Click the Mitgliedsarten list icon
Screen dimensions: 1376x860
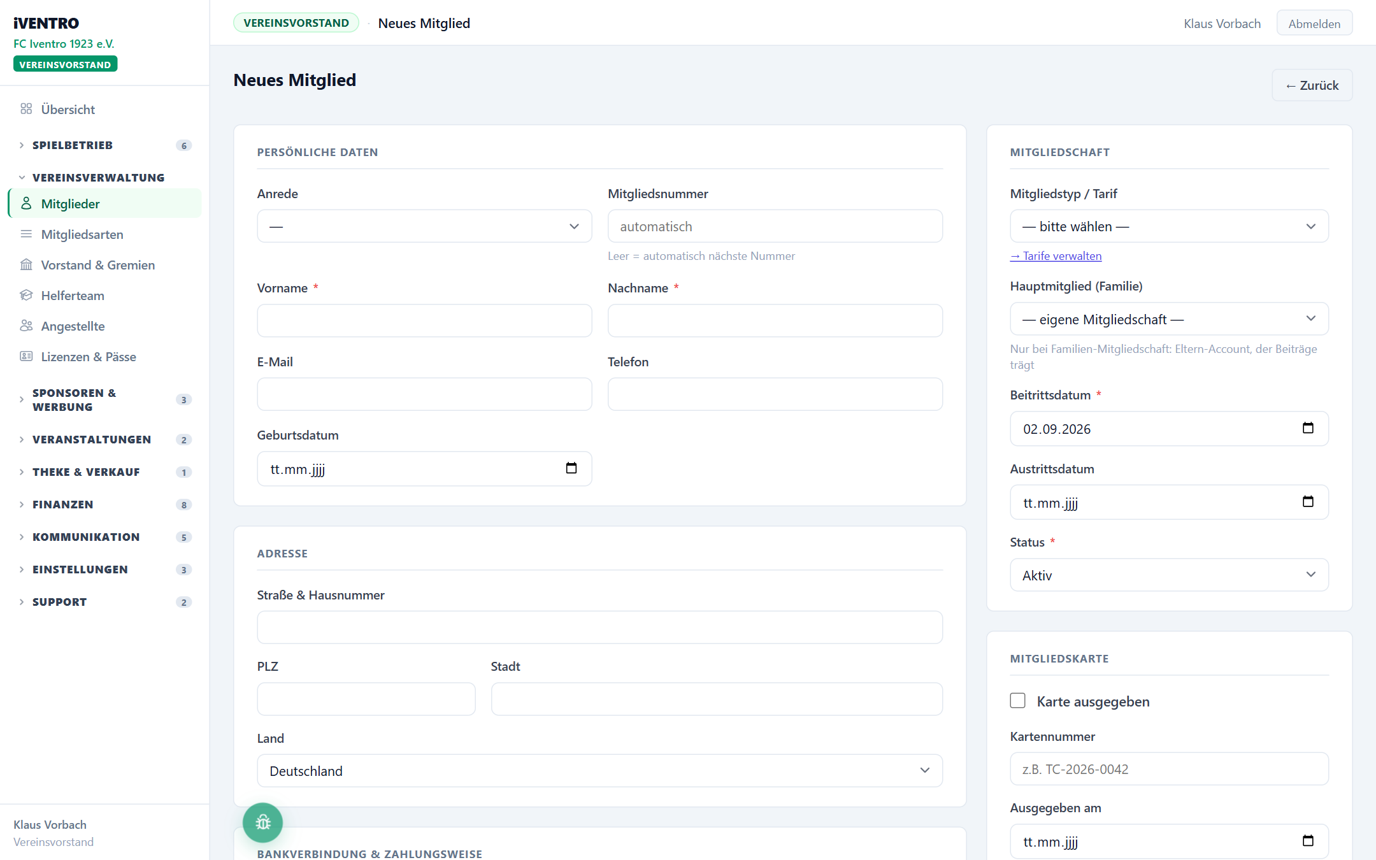26,234
